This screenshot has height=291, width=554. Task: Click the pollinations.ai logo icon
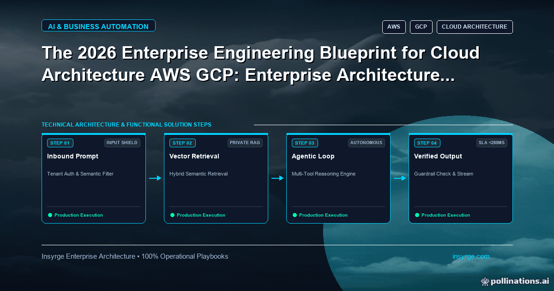click(x=485, y=281)
